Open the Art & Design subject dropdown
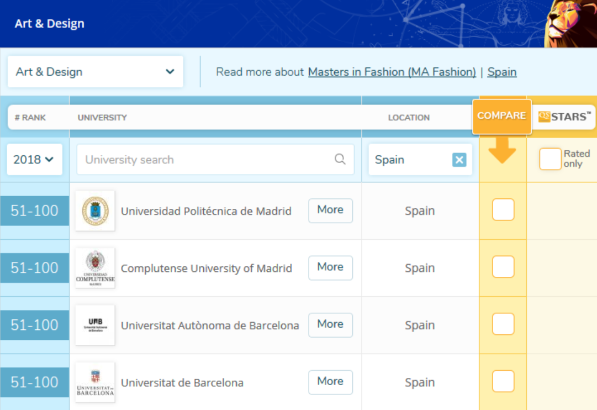 tap(95, 72)
